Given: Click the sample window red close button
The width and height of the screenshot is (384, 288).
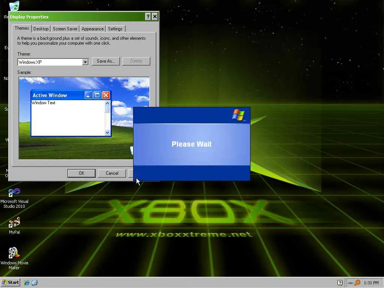Looking at the screenshot, I should 106,95.
